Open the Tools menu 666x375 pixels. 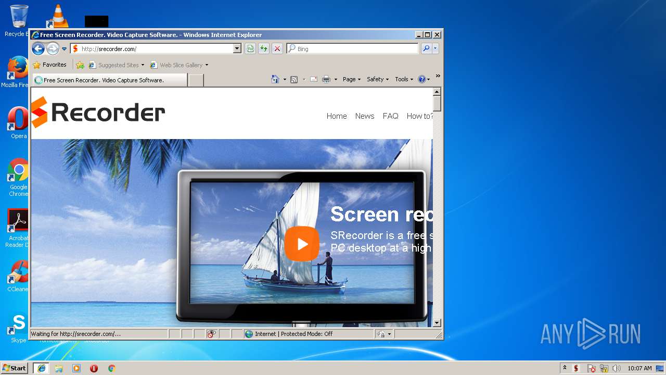point(404,79)
